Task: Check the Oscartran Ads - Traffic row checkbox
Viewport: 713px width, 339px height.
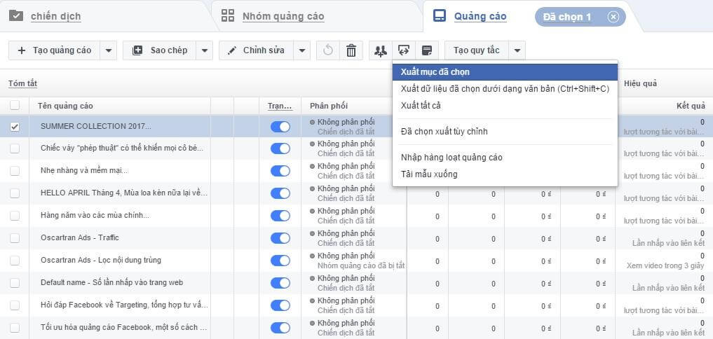Action: 15,238
